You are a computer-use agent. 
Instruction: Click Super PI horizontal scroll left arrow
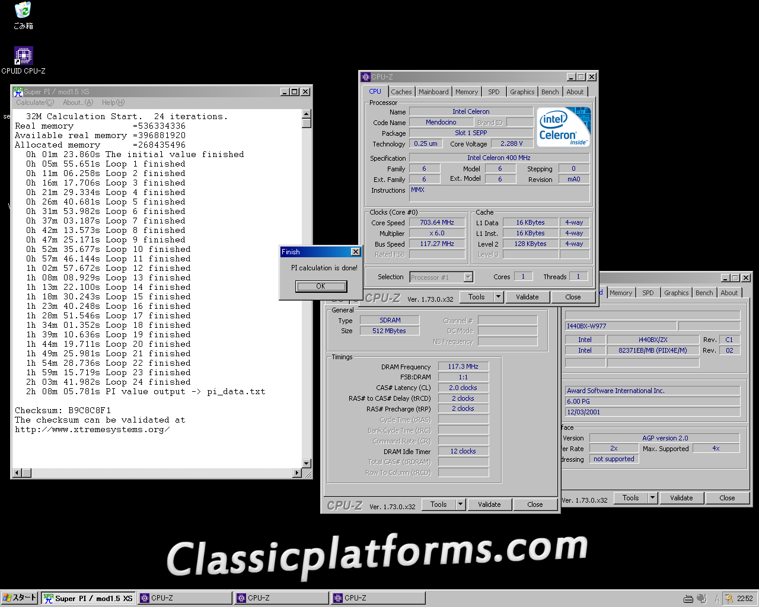17,473
